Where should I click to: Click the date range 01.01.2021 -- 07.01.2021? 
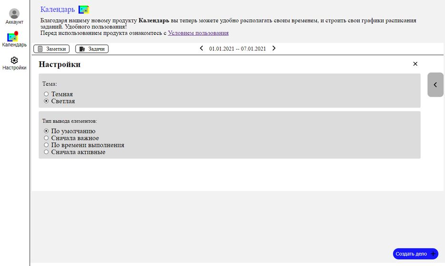click(x=237, y=49)
